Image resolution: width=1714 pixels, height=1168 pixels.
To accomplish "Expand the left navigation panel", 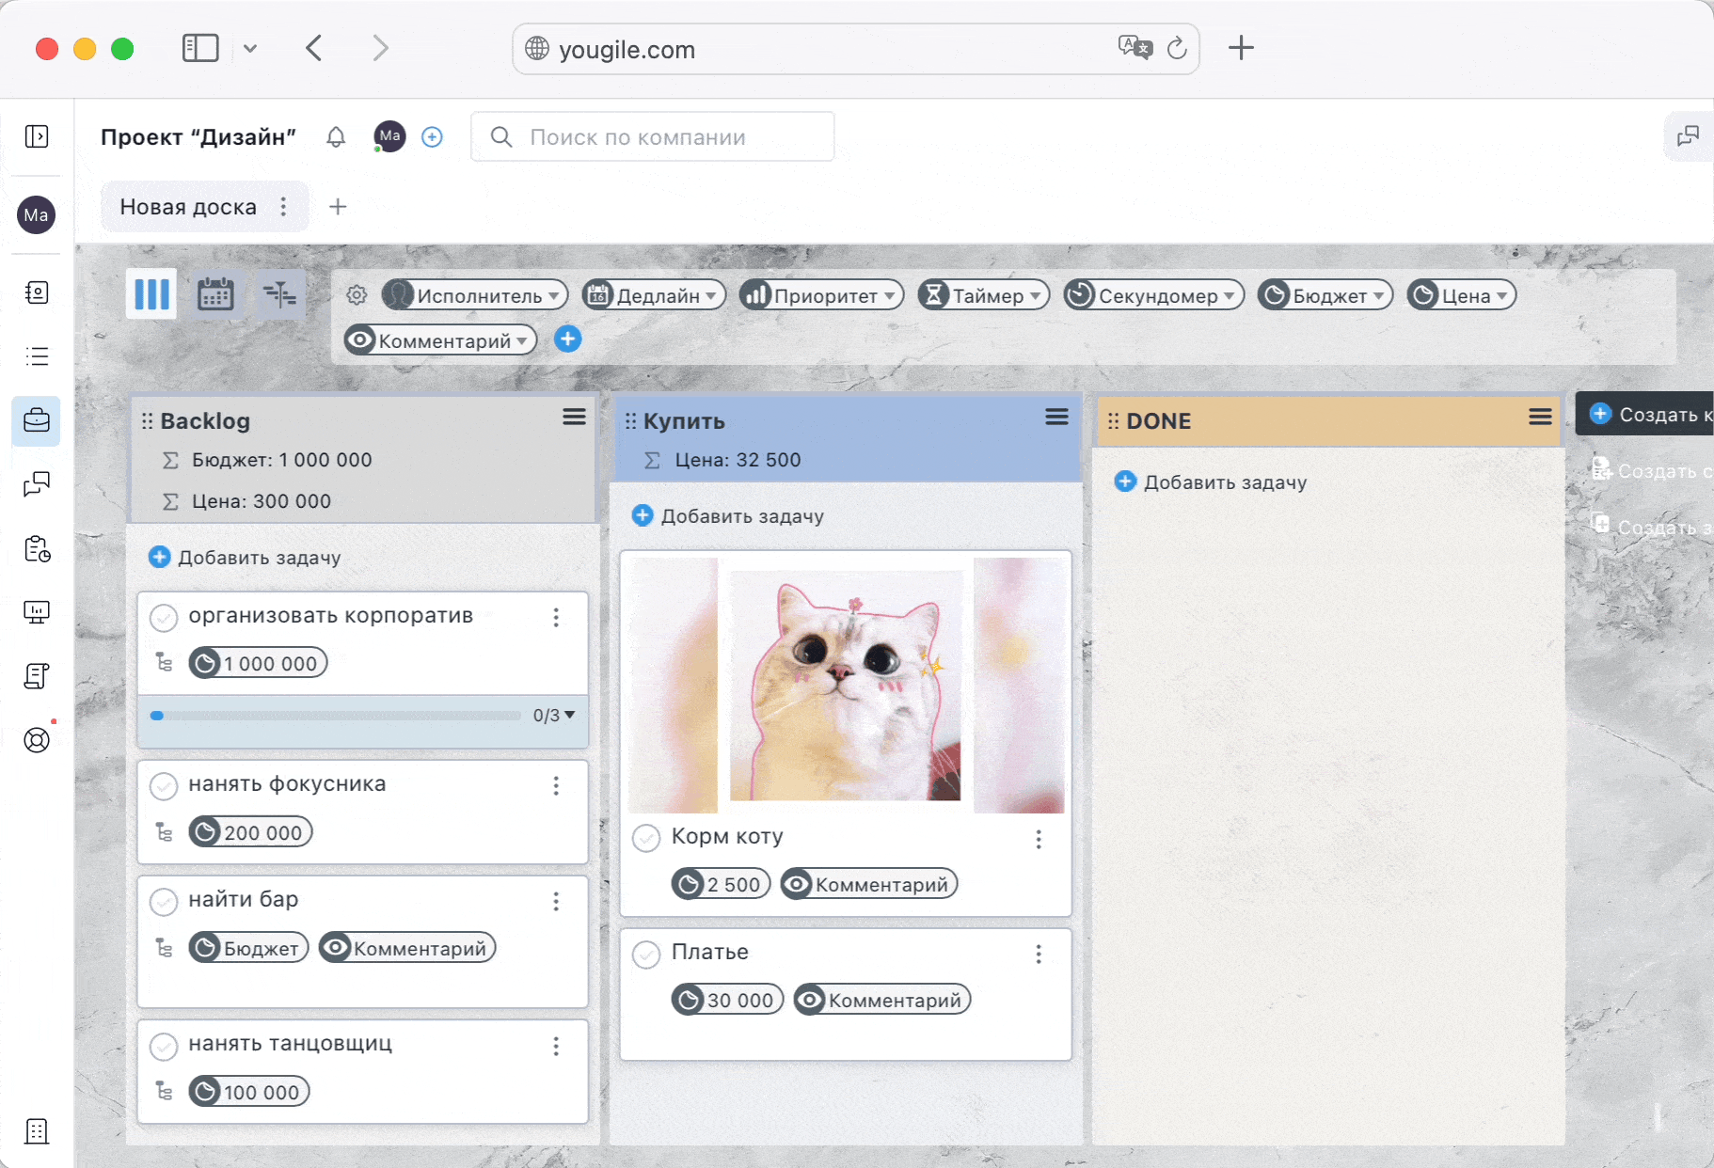I will [x=37, y=136].
